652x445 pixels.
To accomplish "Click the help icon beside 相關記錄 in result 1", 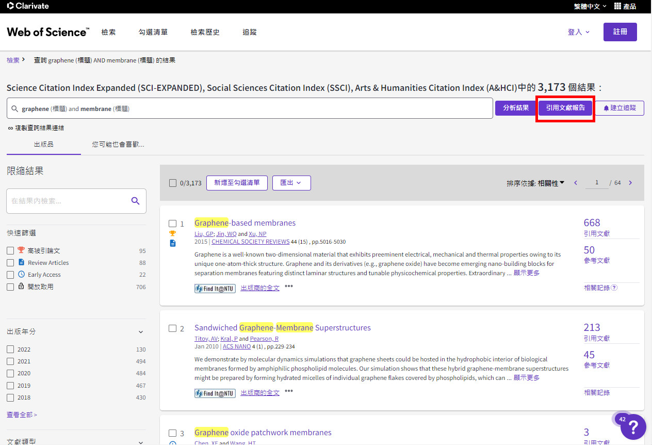I will [x=614, y=288].
